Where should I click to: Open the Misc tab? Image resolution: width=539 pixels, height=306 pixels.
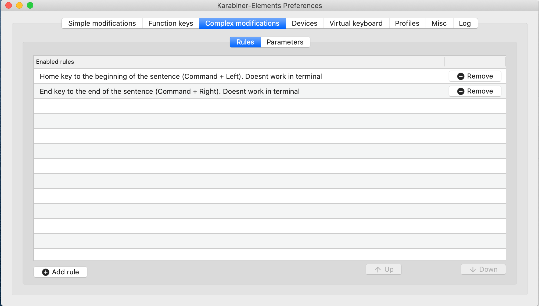[439, 23]
